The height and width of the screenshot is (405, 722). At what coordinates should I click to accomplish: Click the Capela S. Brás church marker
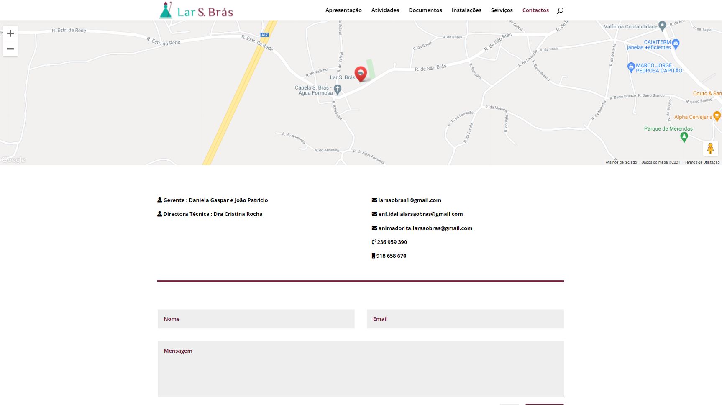338,89
